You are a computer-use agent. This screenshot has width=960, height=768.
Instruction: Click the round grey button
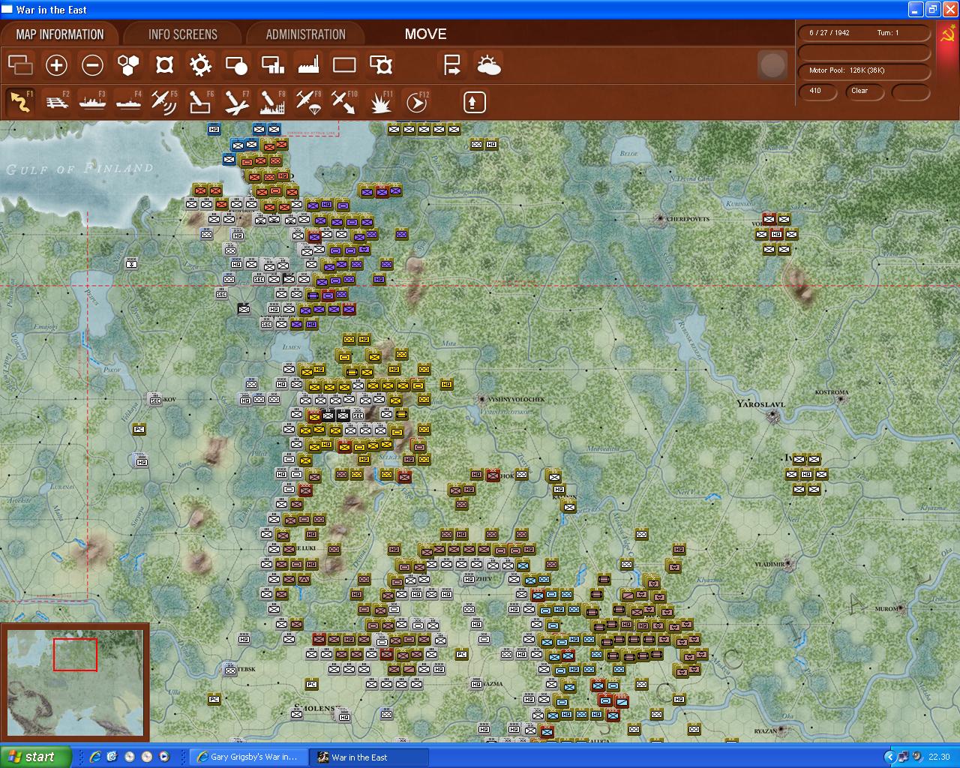click(772, 65)
